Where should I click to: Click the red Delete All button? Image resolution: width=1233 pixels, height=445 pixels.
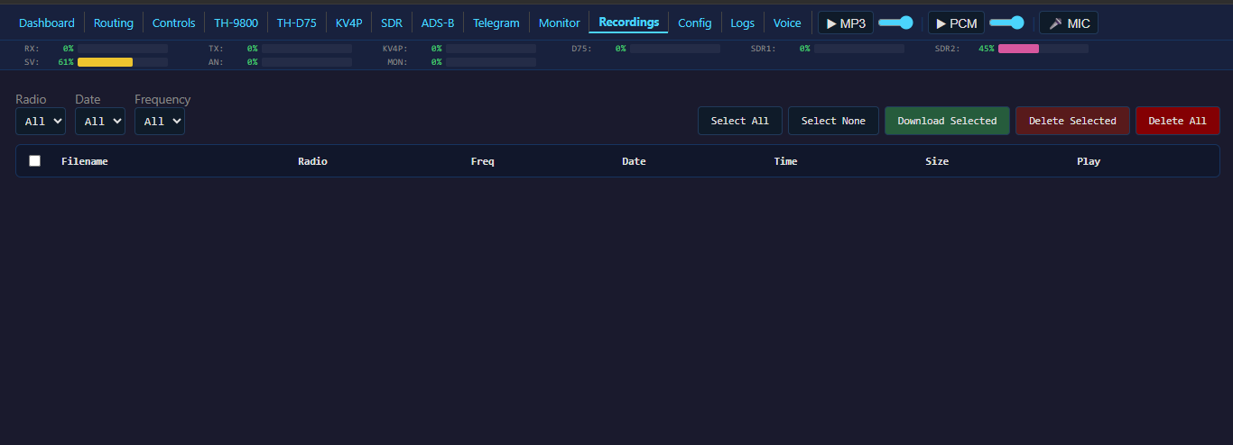tap(1177, 121)
